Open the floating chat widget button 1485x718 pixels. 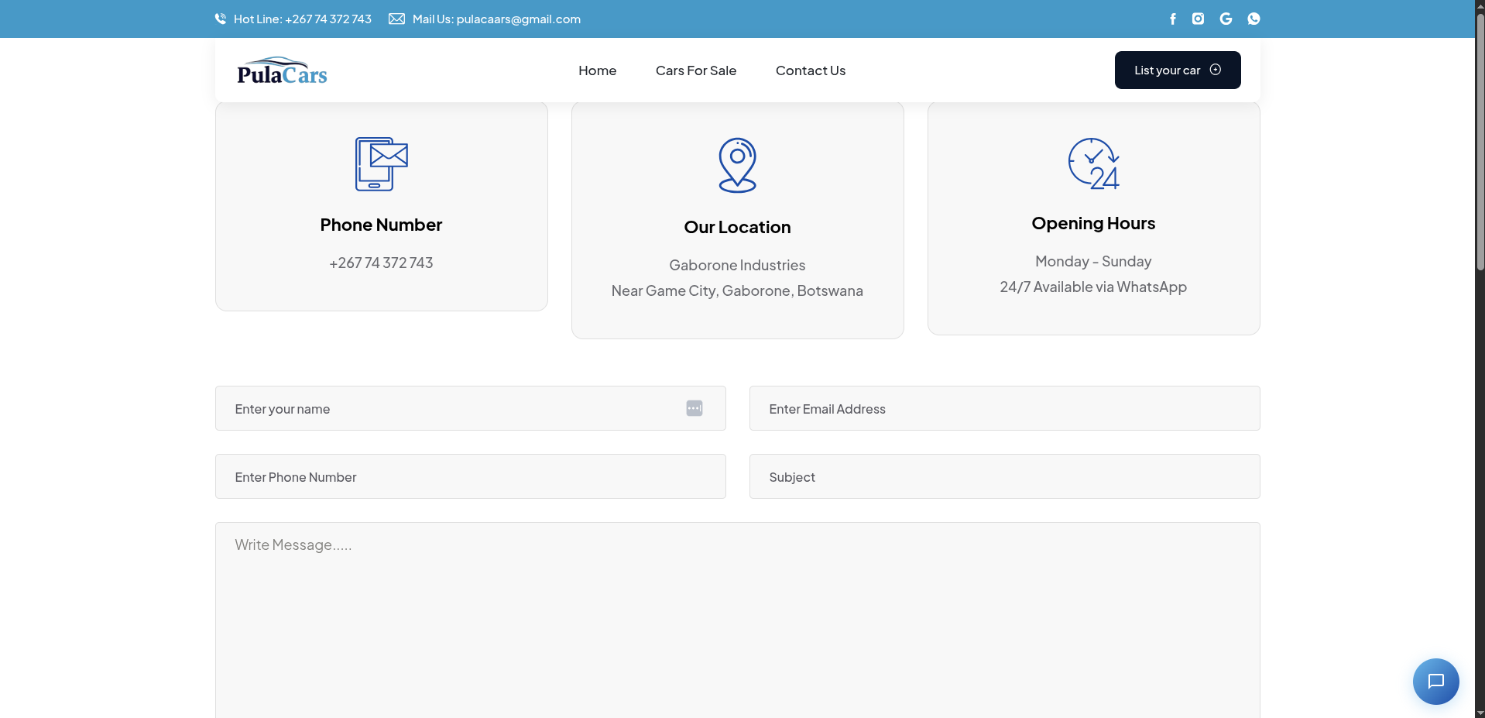coord(1435,682)
